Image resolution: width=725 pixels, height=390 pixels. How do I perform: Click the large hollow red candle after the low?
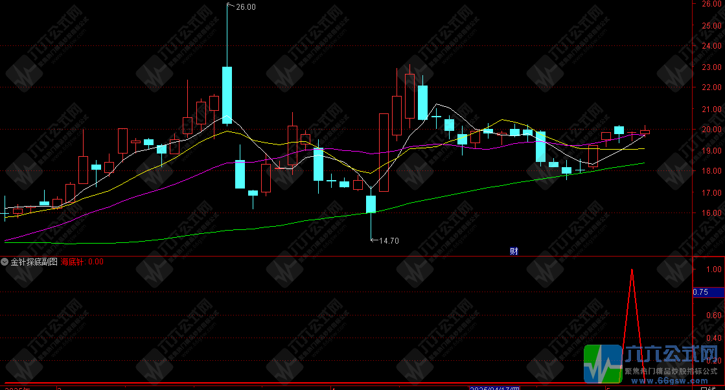[384, 152]
